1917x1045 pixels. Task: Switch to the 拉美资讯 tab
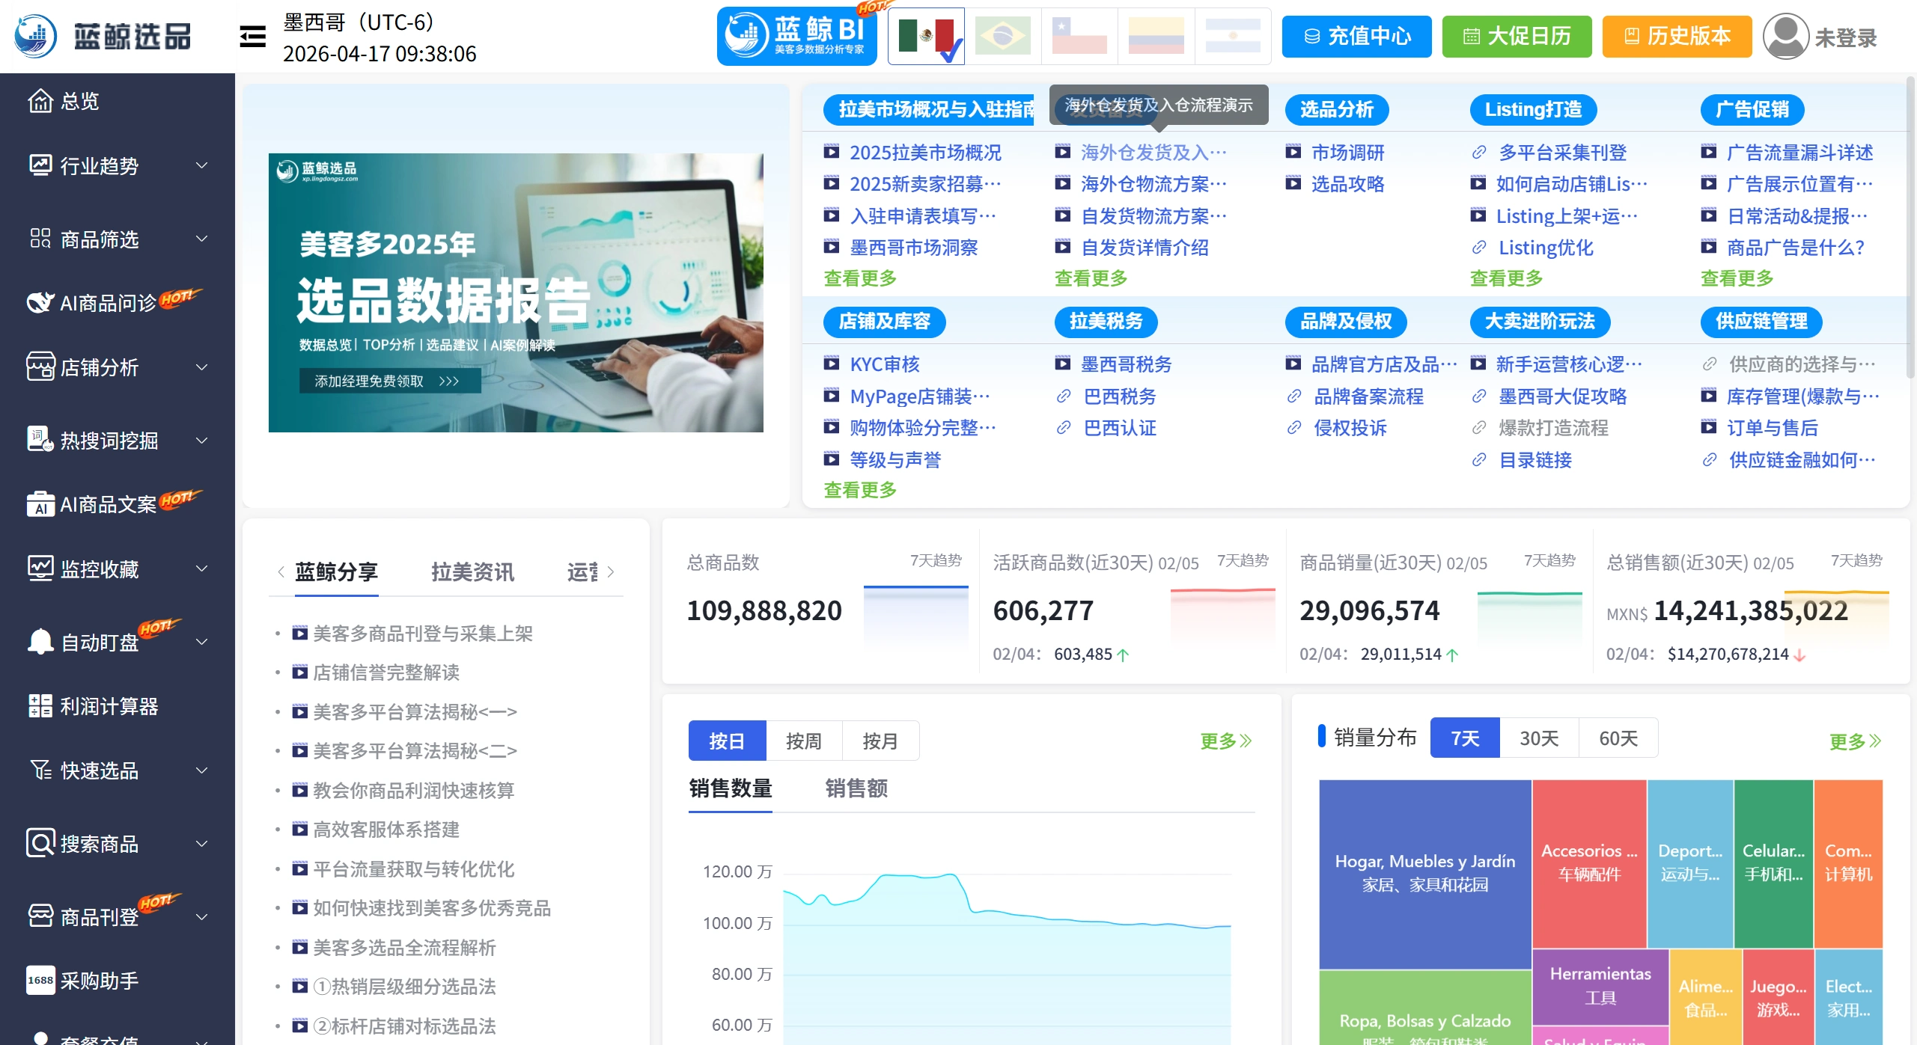[472, 572]
